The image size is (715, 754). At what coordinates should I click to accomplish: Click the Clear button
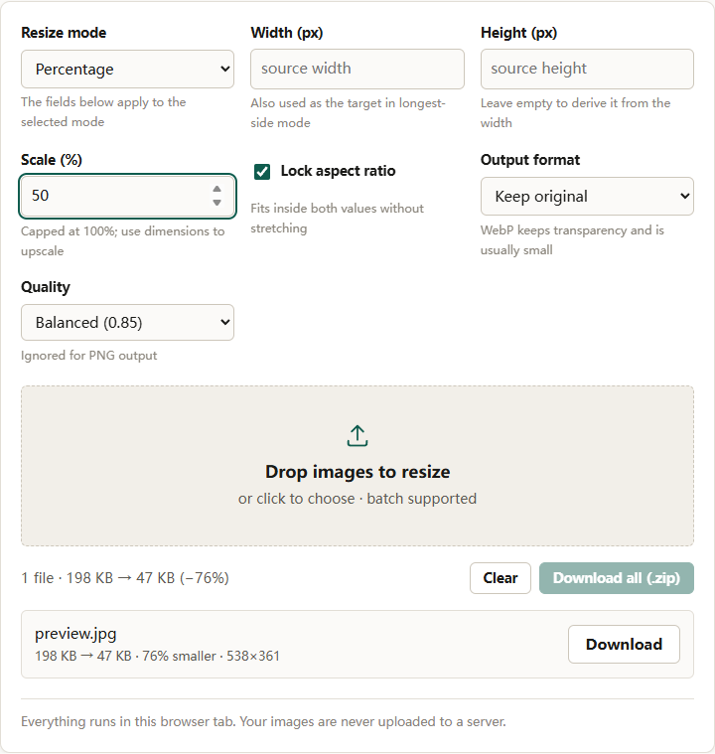point(500,578)
